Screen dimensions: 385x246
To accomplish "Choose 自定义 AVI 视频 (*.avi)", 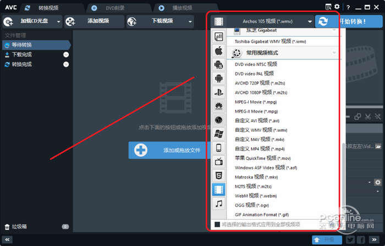I will tap(257, 121).
